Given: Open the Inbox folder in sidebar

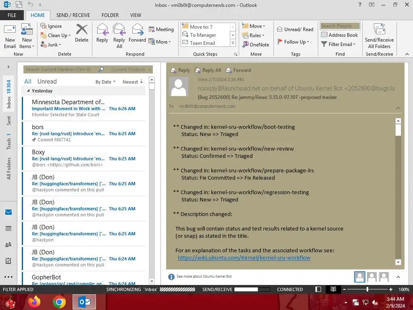Looking at the screenshot, I should (x=9, y=94).
